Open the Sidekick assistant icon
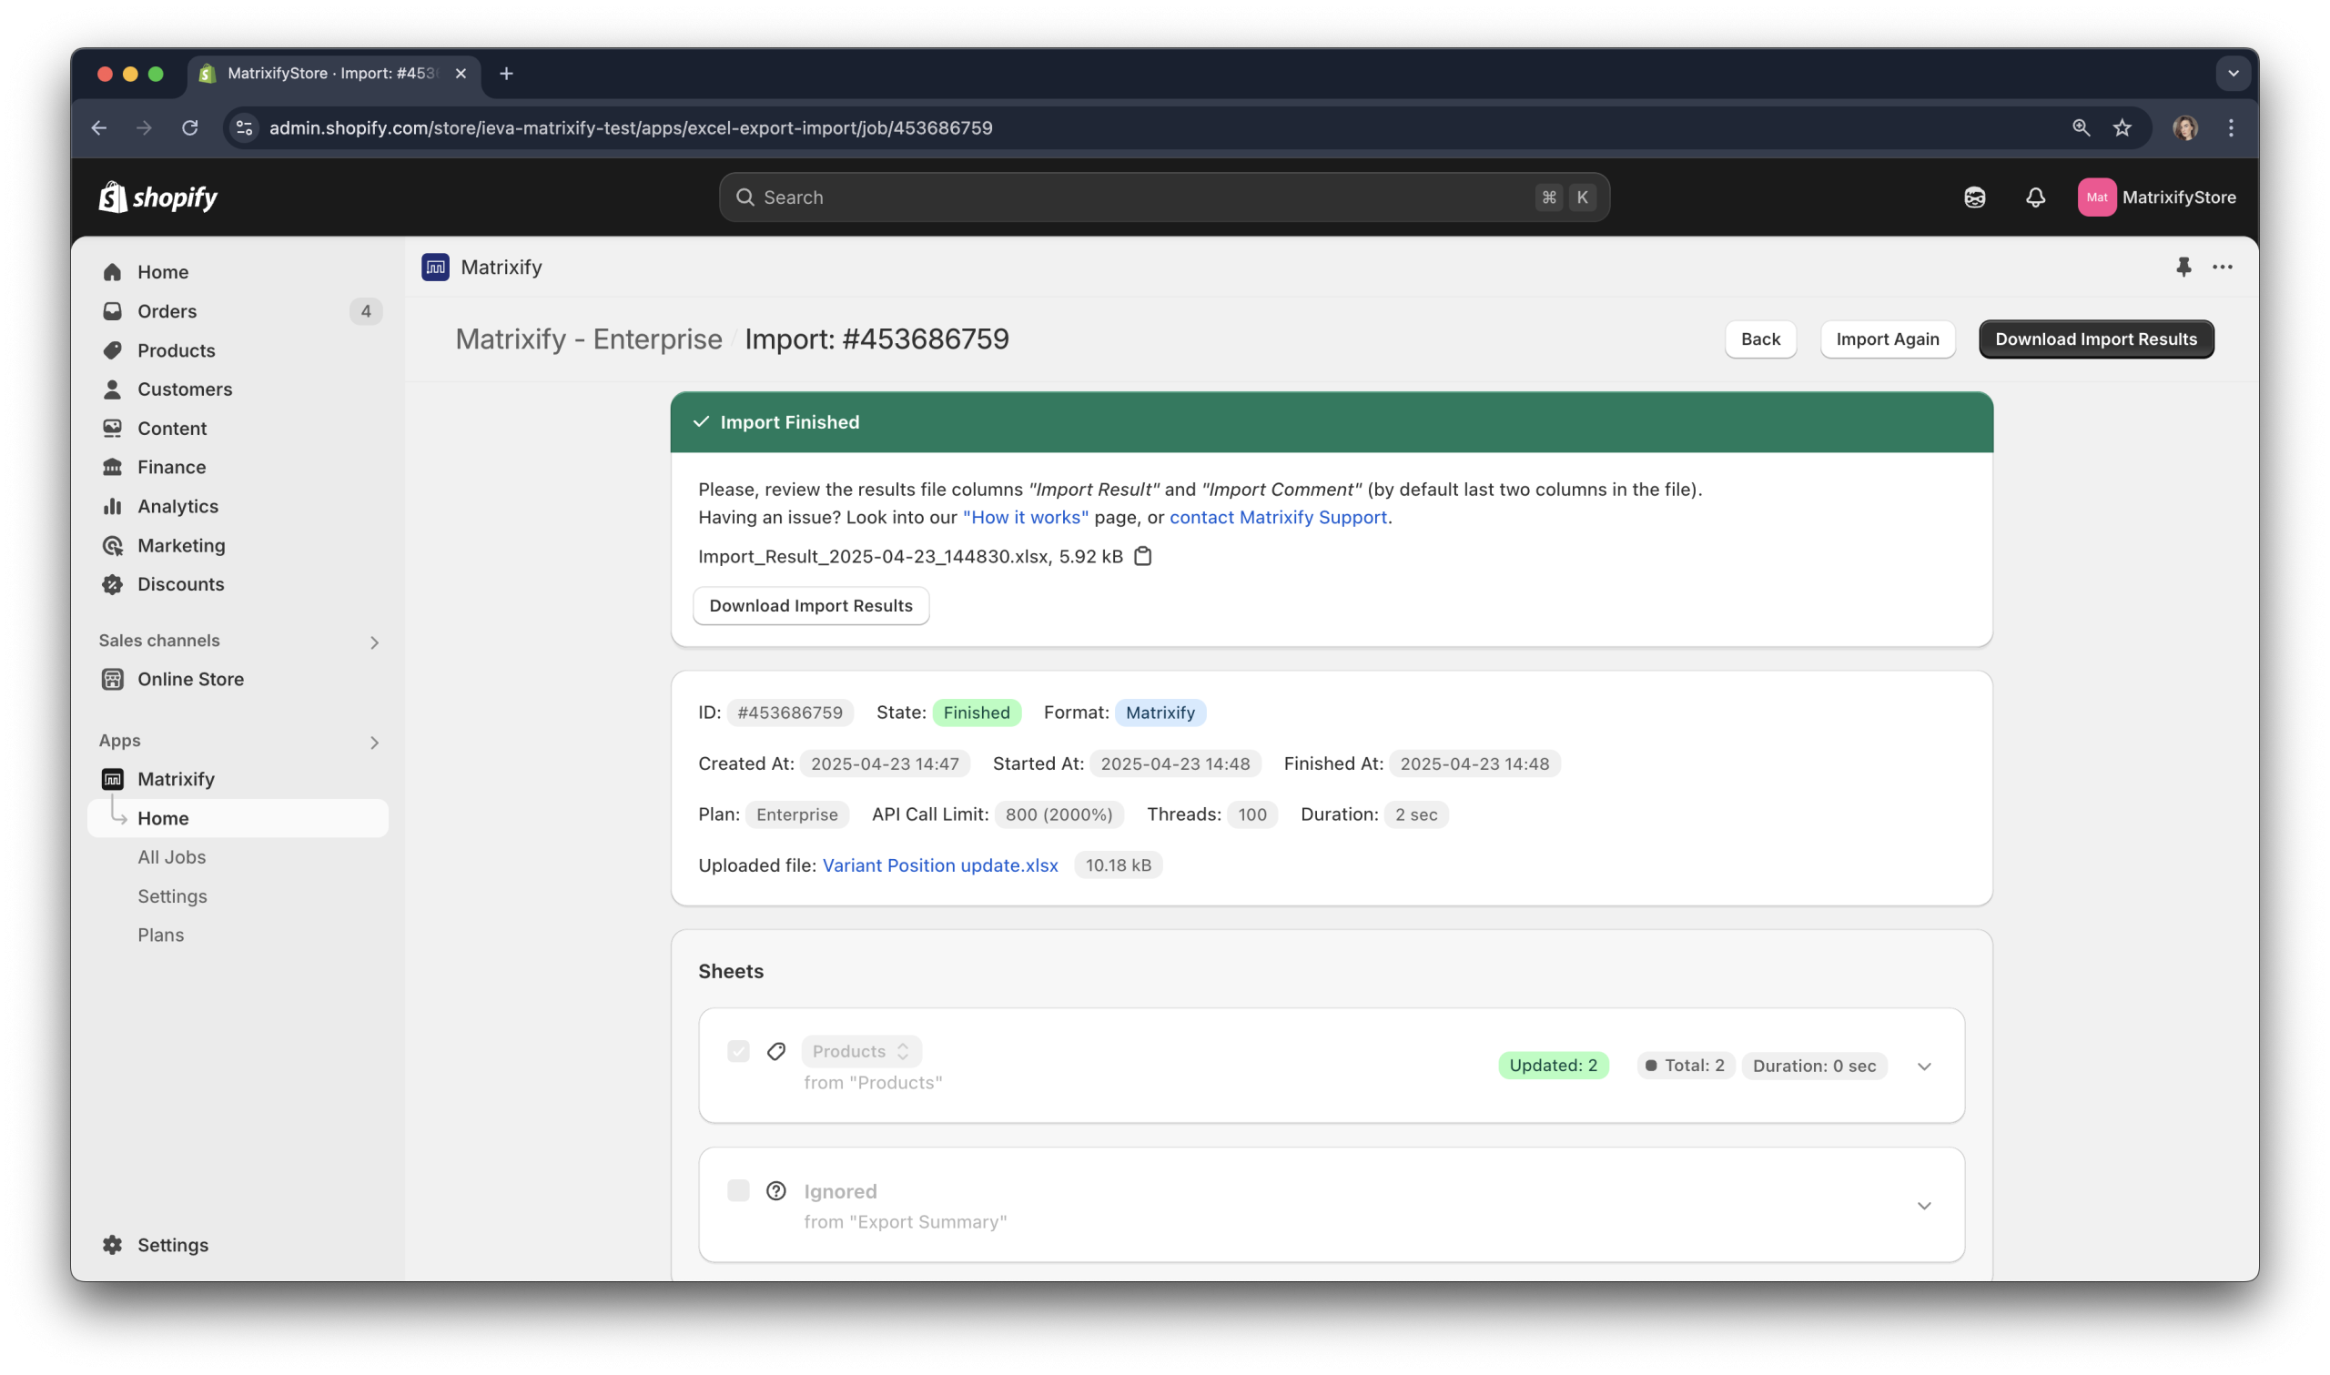Screen dimensions: 2330x1375 click(x=1974, y=197)
